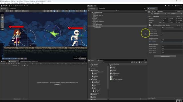Select the Rect tool in Scene tools overlay
The width and height of the screenshot is (183, 102).
2,25
